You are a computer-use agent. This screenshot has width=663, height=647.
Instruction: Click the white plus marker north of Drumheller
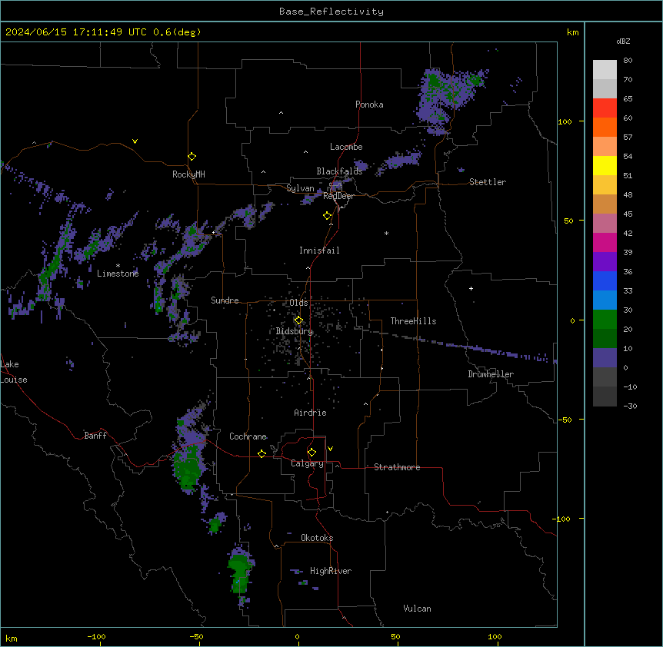click(x=471, y=288)
